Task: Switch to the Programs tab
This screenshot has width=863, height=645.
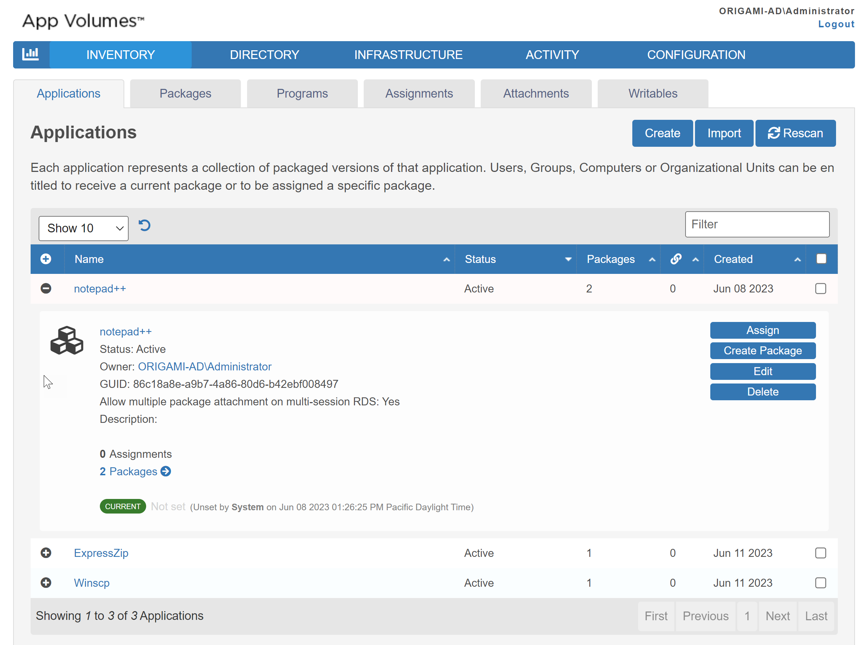Action: click(302, 94)
